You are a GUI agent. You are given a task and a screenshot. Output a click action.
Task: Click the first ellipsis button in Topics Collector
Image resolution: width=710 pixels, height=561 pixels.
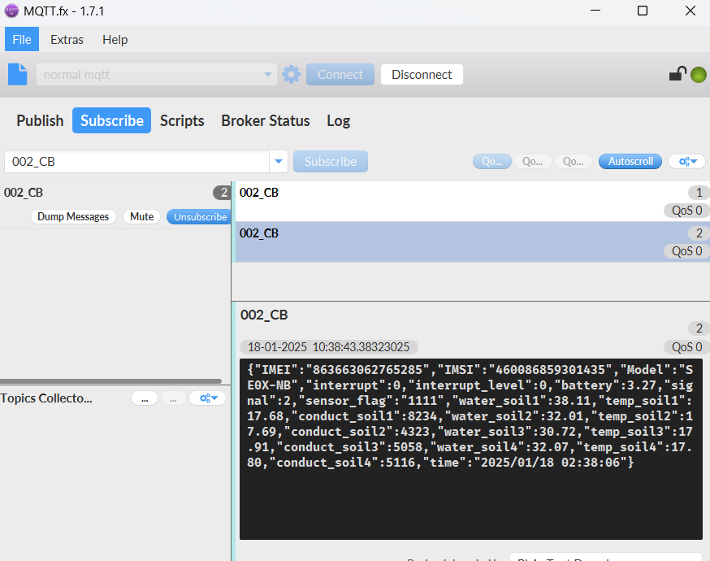pos(145,398)
